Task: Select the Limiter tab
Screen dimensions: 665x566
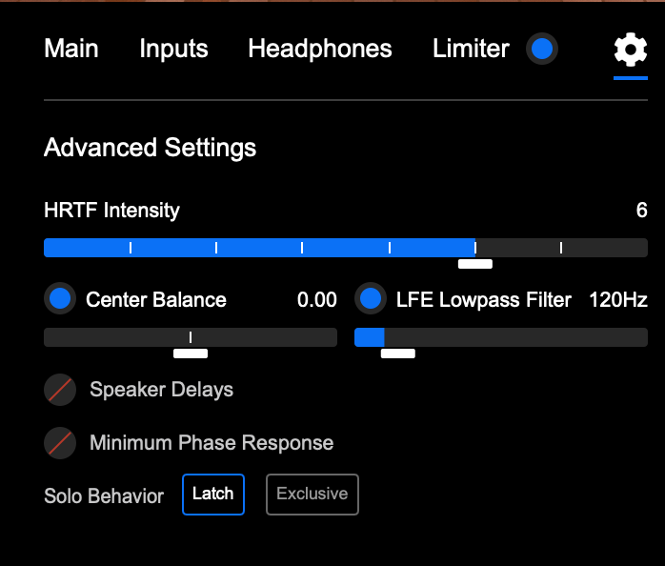Action: point(471,49)
